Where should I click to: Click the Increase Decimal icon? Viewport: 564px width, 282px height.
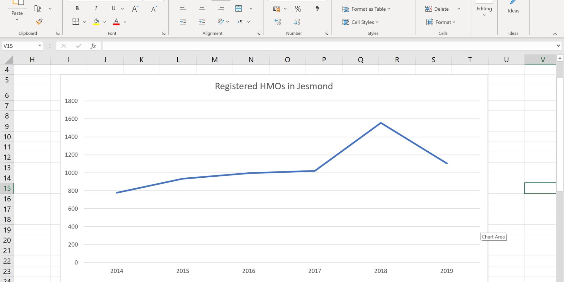point(278,22)
